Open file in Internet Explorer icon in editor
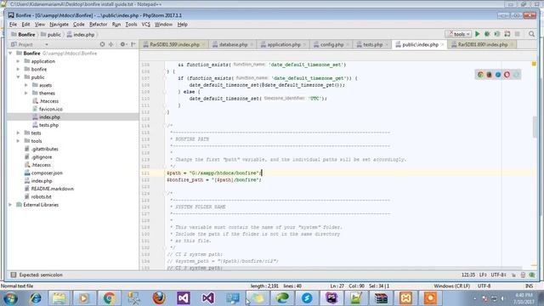 [x=498, y=75]
